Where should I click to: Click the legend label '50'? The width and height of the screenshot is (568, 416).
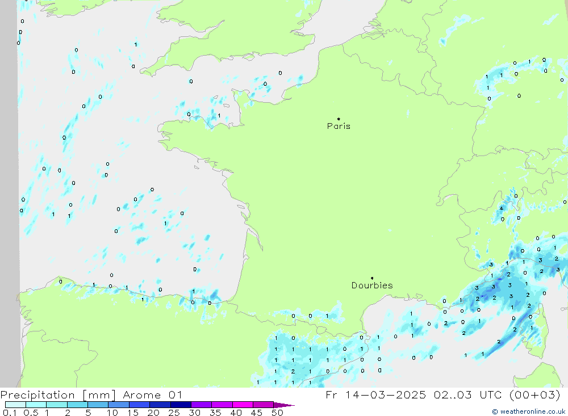point(277,413)
